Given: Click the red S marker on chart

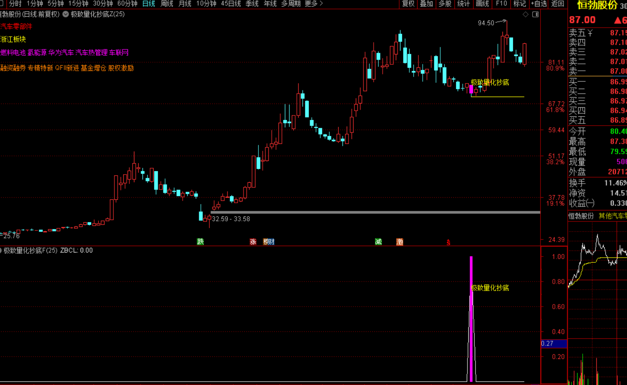Looking at the screenshot, I should [448, 242].
